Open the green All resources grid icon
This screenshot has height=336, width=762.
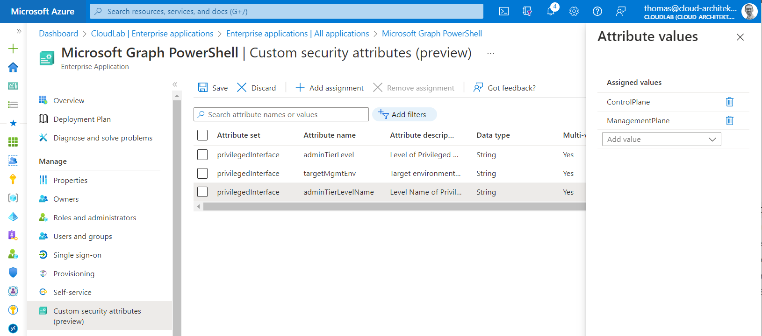[x=13, y=142]
